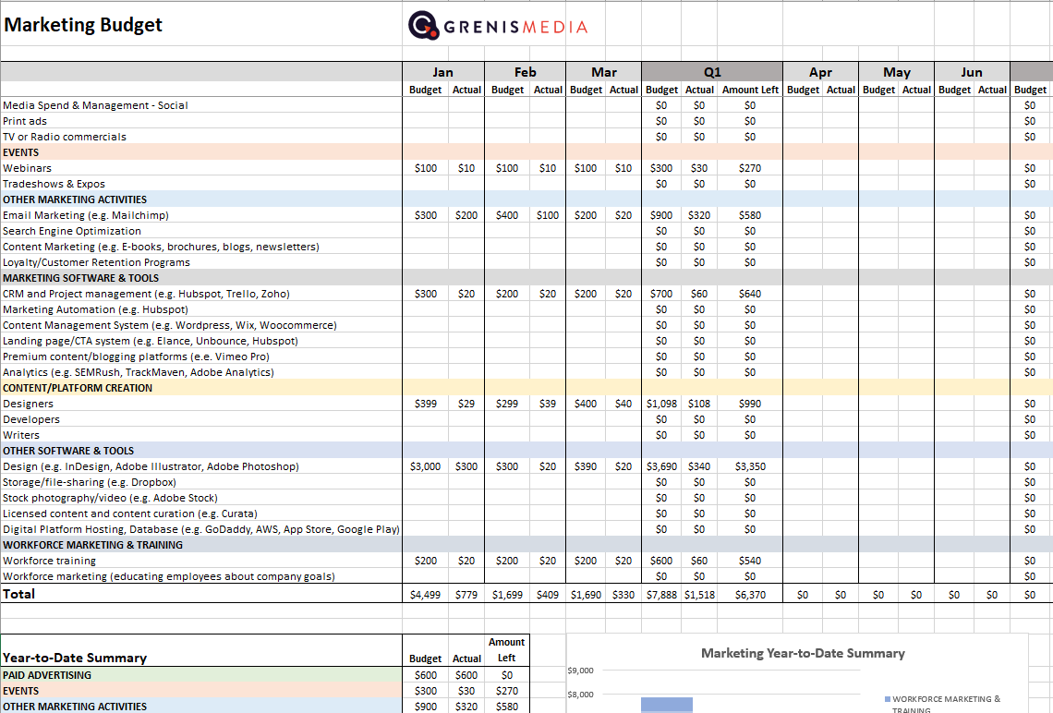Click the EVENTS section header row
1053x713 pixels.
pos(92,151)
